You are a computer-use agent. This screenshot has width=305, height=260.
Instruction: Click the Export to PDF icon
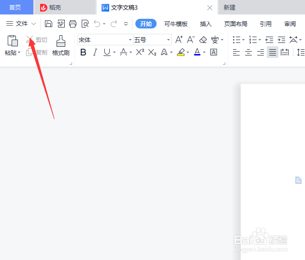pos(61,24)
